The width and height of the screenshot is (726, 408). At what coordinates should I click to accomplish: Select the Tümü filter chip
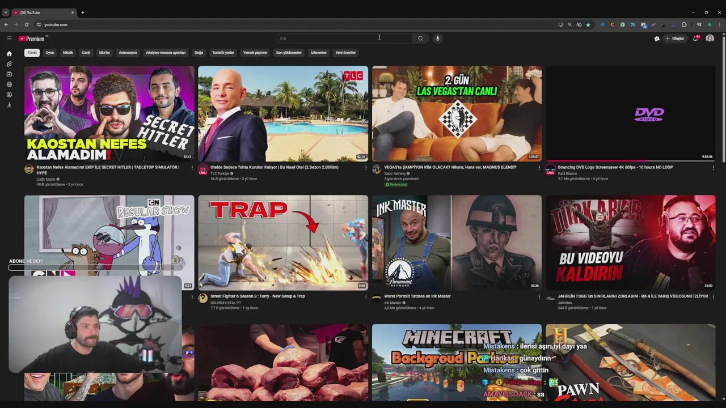(32, 53)
